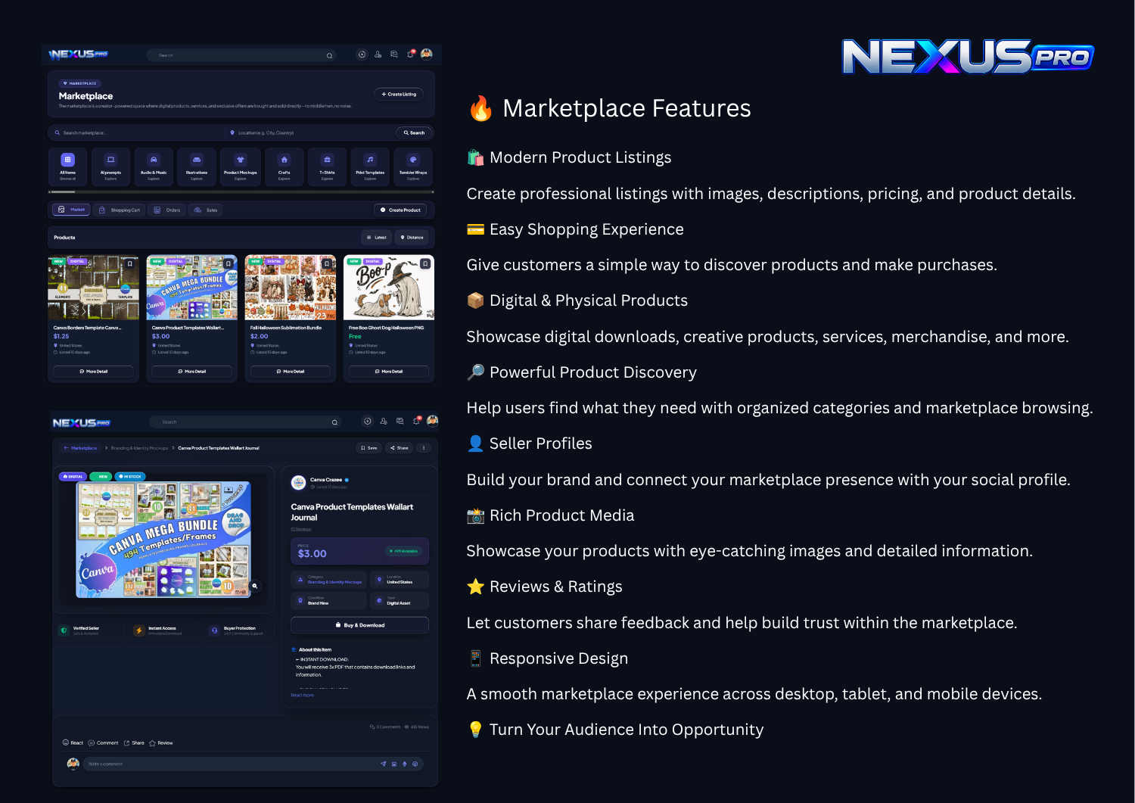Open More Detail for Fall Halloween Sublimation Bundle

pos(291,372)
